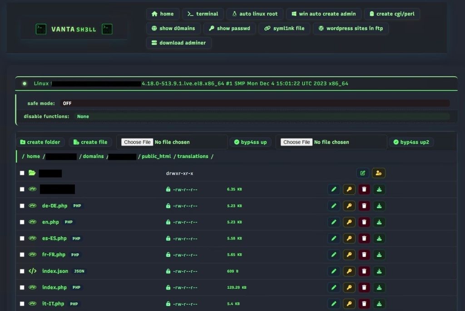Image resolution: width=465 pixels, height=311 pixels.
Task: Go to public_html in the breadcrumb path
Action: (157, 156)
